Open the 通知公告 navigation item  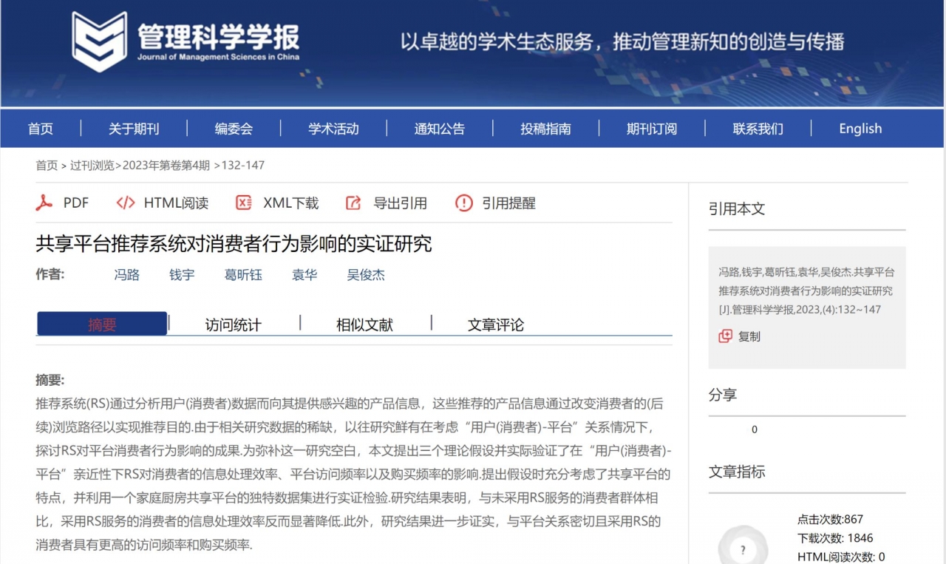pyautogui.click(x=439, y=128)
